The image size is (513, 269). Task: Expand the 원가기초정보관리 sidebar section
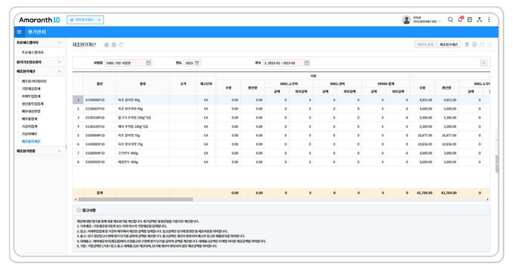click(x=59, y=62)
